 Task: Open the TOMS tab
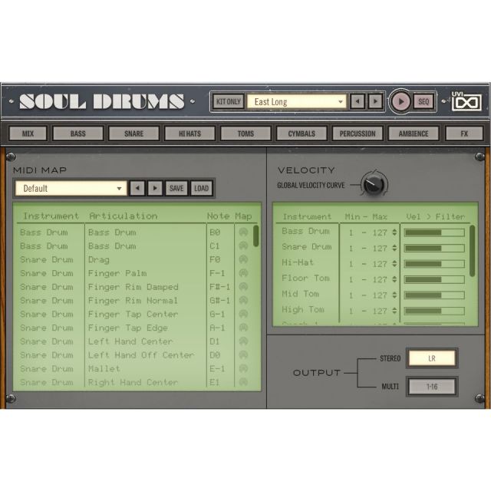(245, 133)
